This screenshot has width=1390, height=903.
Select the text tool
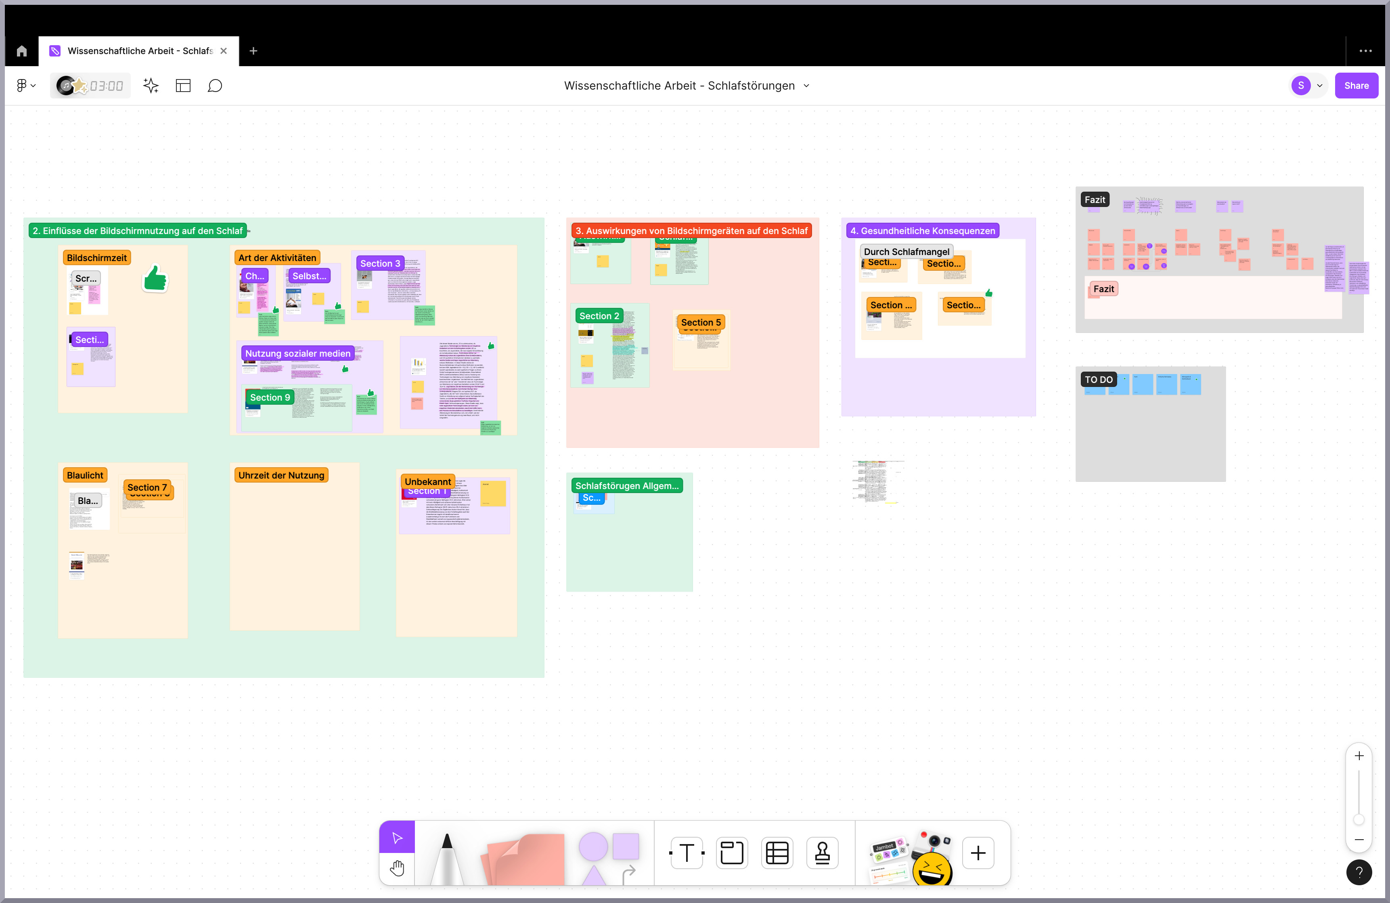click(687, 853)
